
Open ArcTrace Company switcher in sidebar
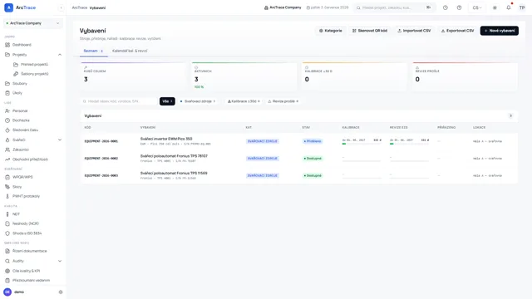click(33, 23)
